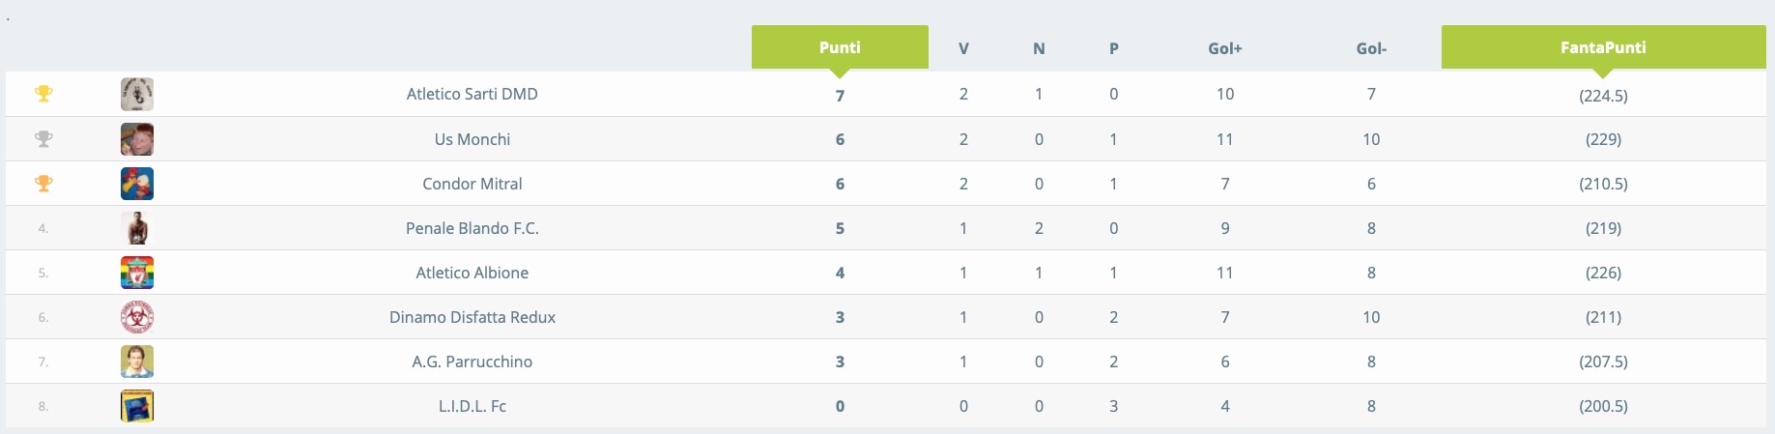
Task: Sort by Gol- column header
Action: (x=1371, y=48)
